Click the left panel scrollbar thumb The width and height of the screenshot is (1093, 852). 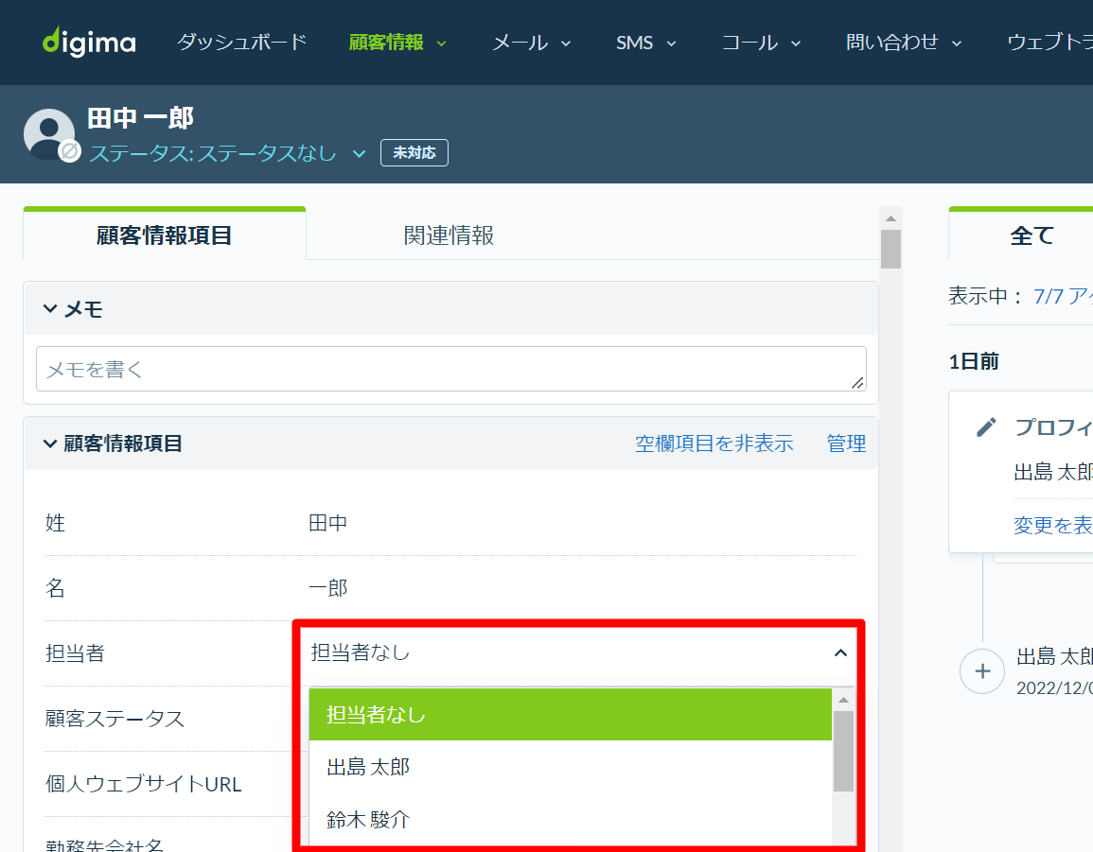coord(890,249)
